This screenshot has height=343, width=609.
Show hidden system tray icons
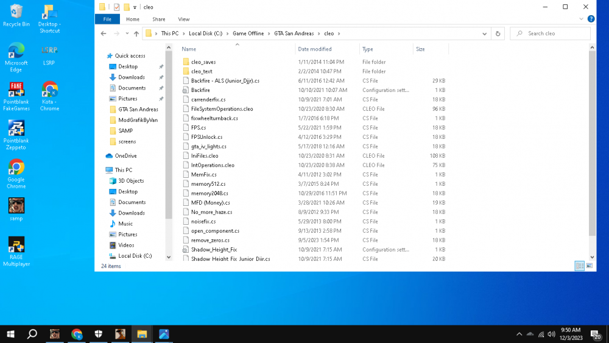519,334
